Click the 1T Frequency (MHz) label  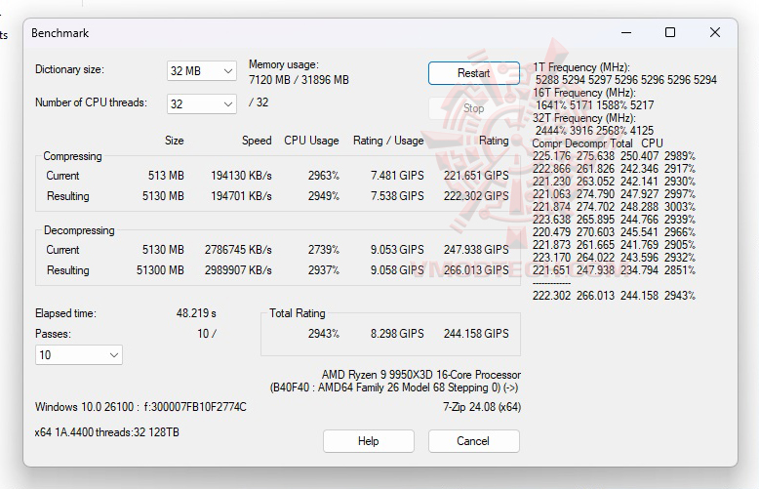coord(580,67)
